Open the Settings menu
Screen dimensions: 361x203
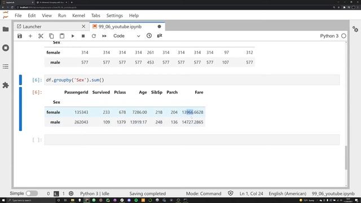[x=115, y=15]
